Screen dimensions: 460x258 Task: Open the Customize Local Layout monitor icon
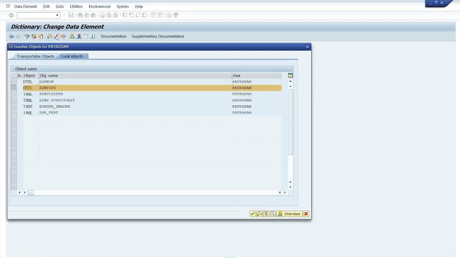click(x=176, y=15)
